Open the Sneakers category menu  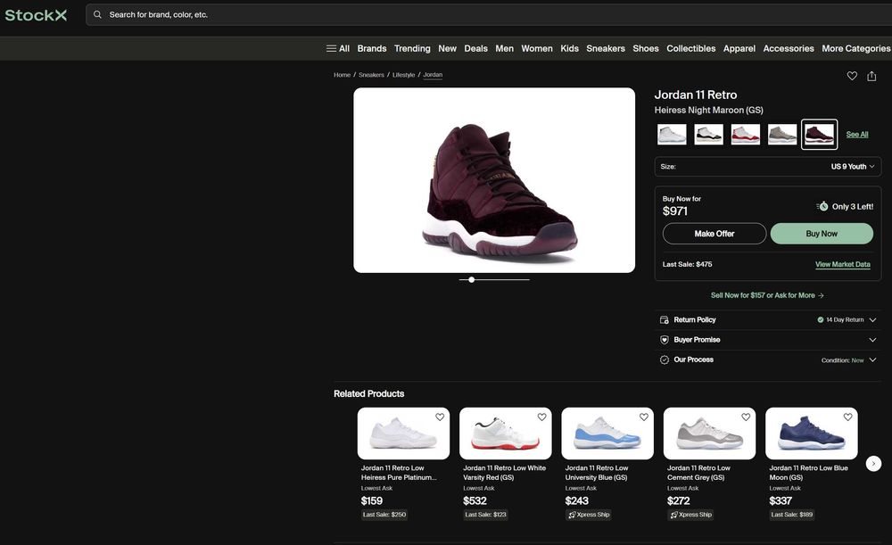606,48
